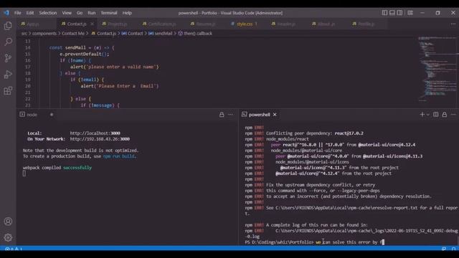Open the http://localhost:3000 link
459x258 pixels.
pos(95,133)
